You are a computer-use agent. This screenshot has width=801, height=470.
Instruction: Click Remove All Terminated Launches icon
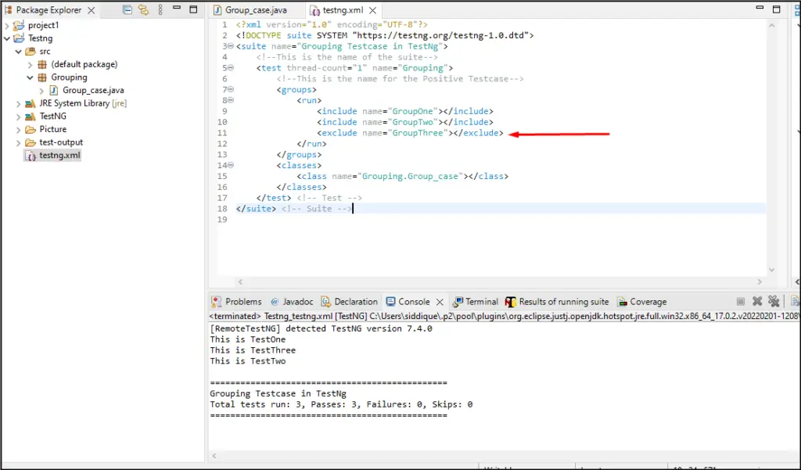point(774,301)
